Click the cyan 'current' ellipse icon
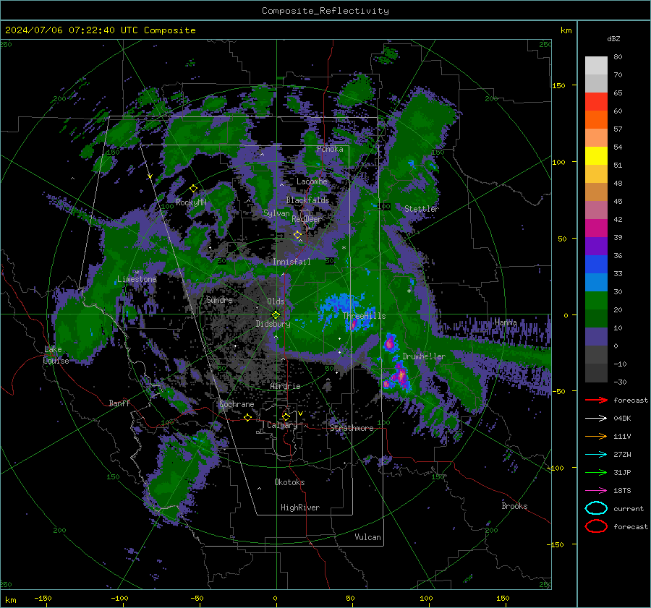 (596, 508)
